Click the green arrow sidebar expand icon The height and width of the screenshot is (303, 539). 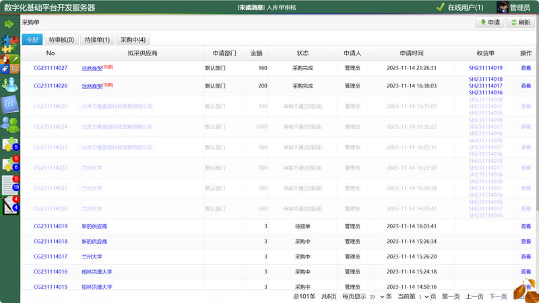point(9,24)
